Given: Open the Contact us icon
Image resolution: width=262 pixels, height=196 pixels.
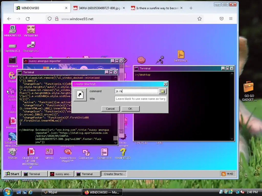Looking at the screenshot, I should (86, 152).
